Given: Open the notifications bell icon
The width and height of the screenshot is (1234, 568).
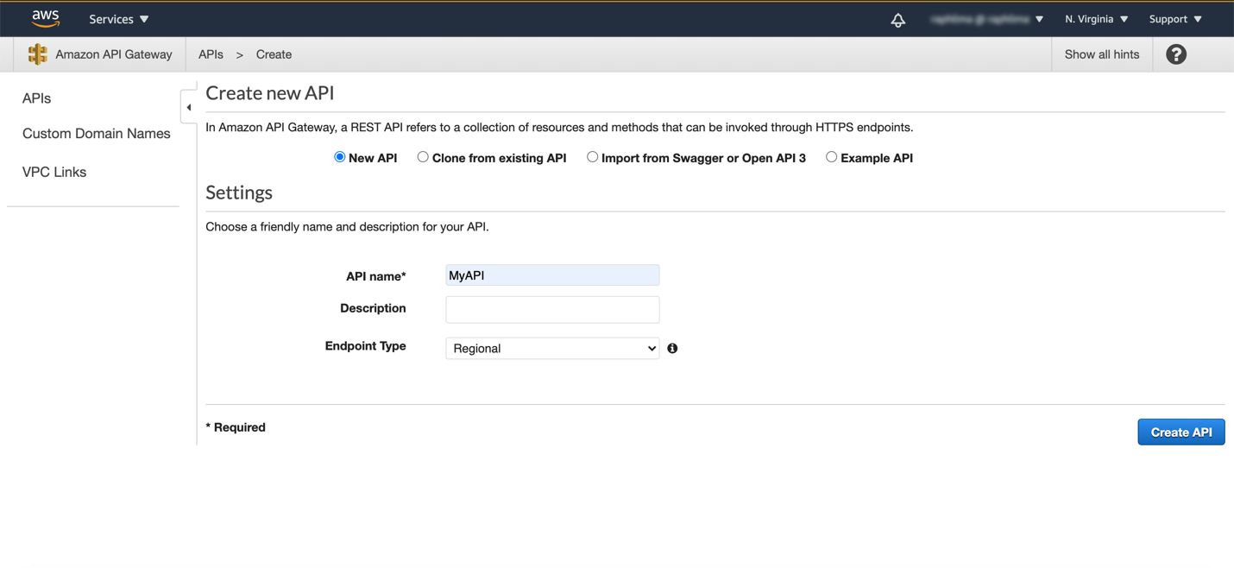Looking at the screenshot, I should (x=897, y=20).
